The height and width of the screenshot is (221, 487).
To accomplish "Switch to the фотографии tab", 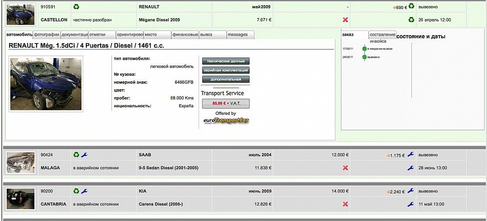I will pyautogui.click(x=47, y=35).
